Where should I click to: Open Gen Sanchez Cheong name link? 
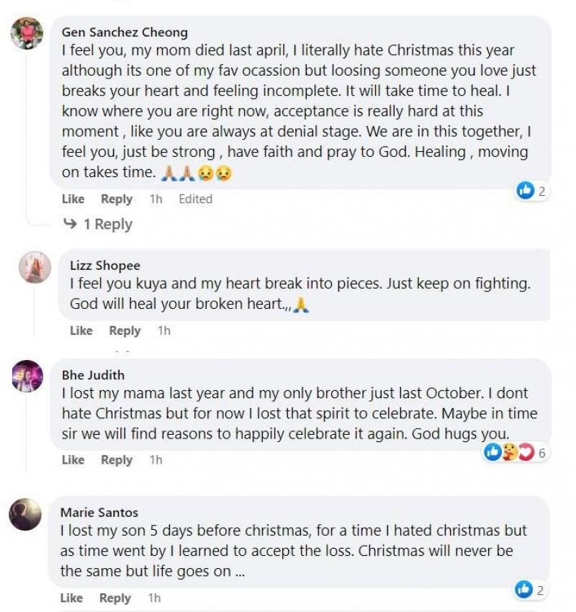[125, 32]
